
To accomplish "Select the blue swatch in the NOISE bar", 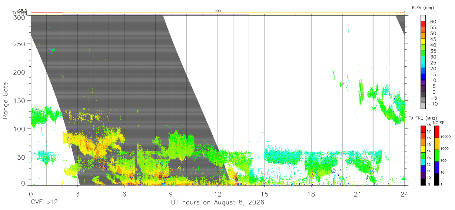I will coord(436,167).
